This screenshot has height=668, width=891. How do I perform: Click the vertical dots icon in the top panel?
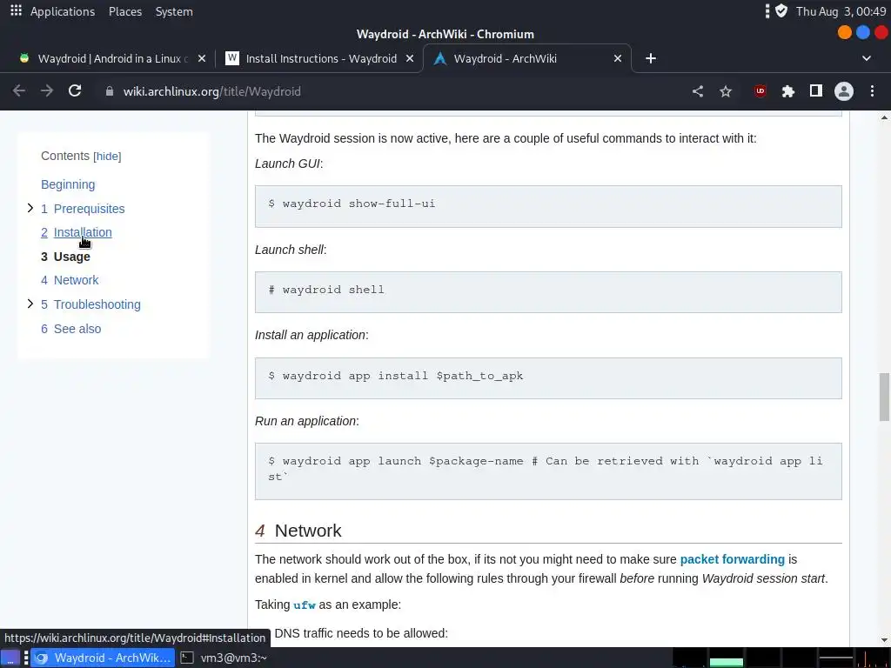(x=767, y=10)
